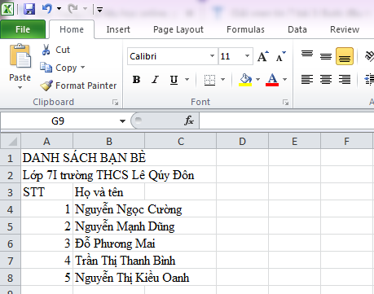Select row 5 header

[x=10, y=226]
